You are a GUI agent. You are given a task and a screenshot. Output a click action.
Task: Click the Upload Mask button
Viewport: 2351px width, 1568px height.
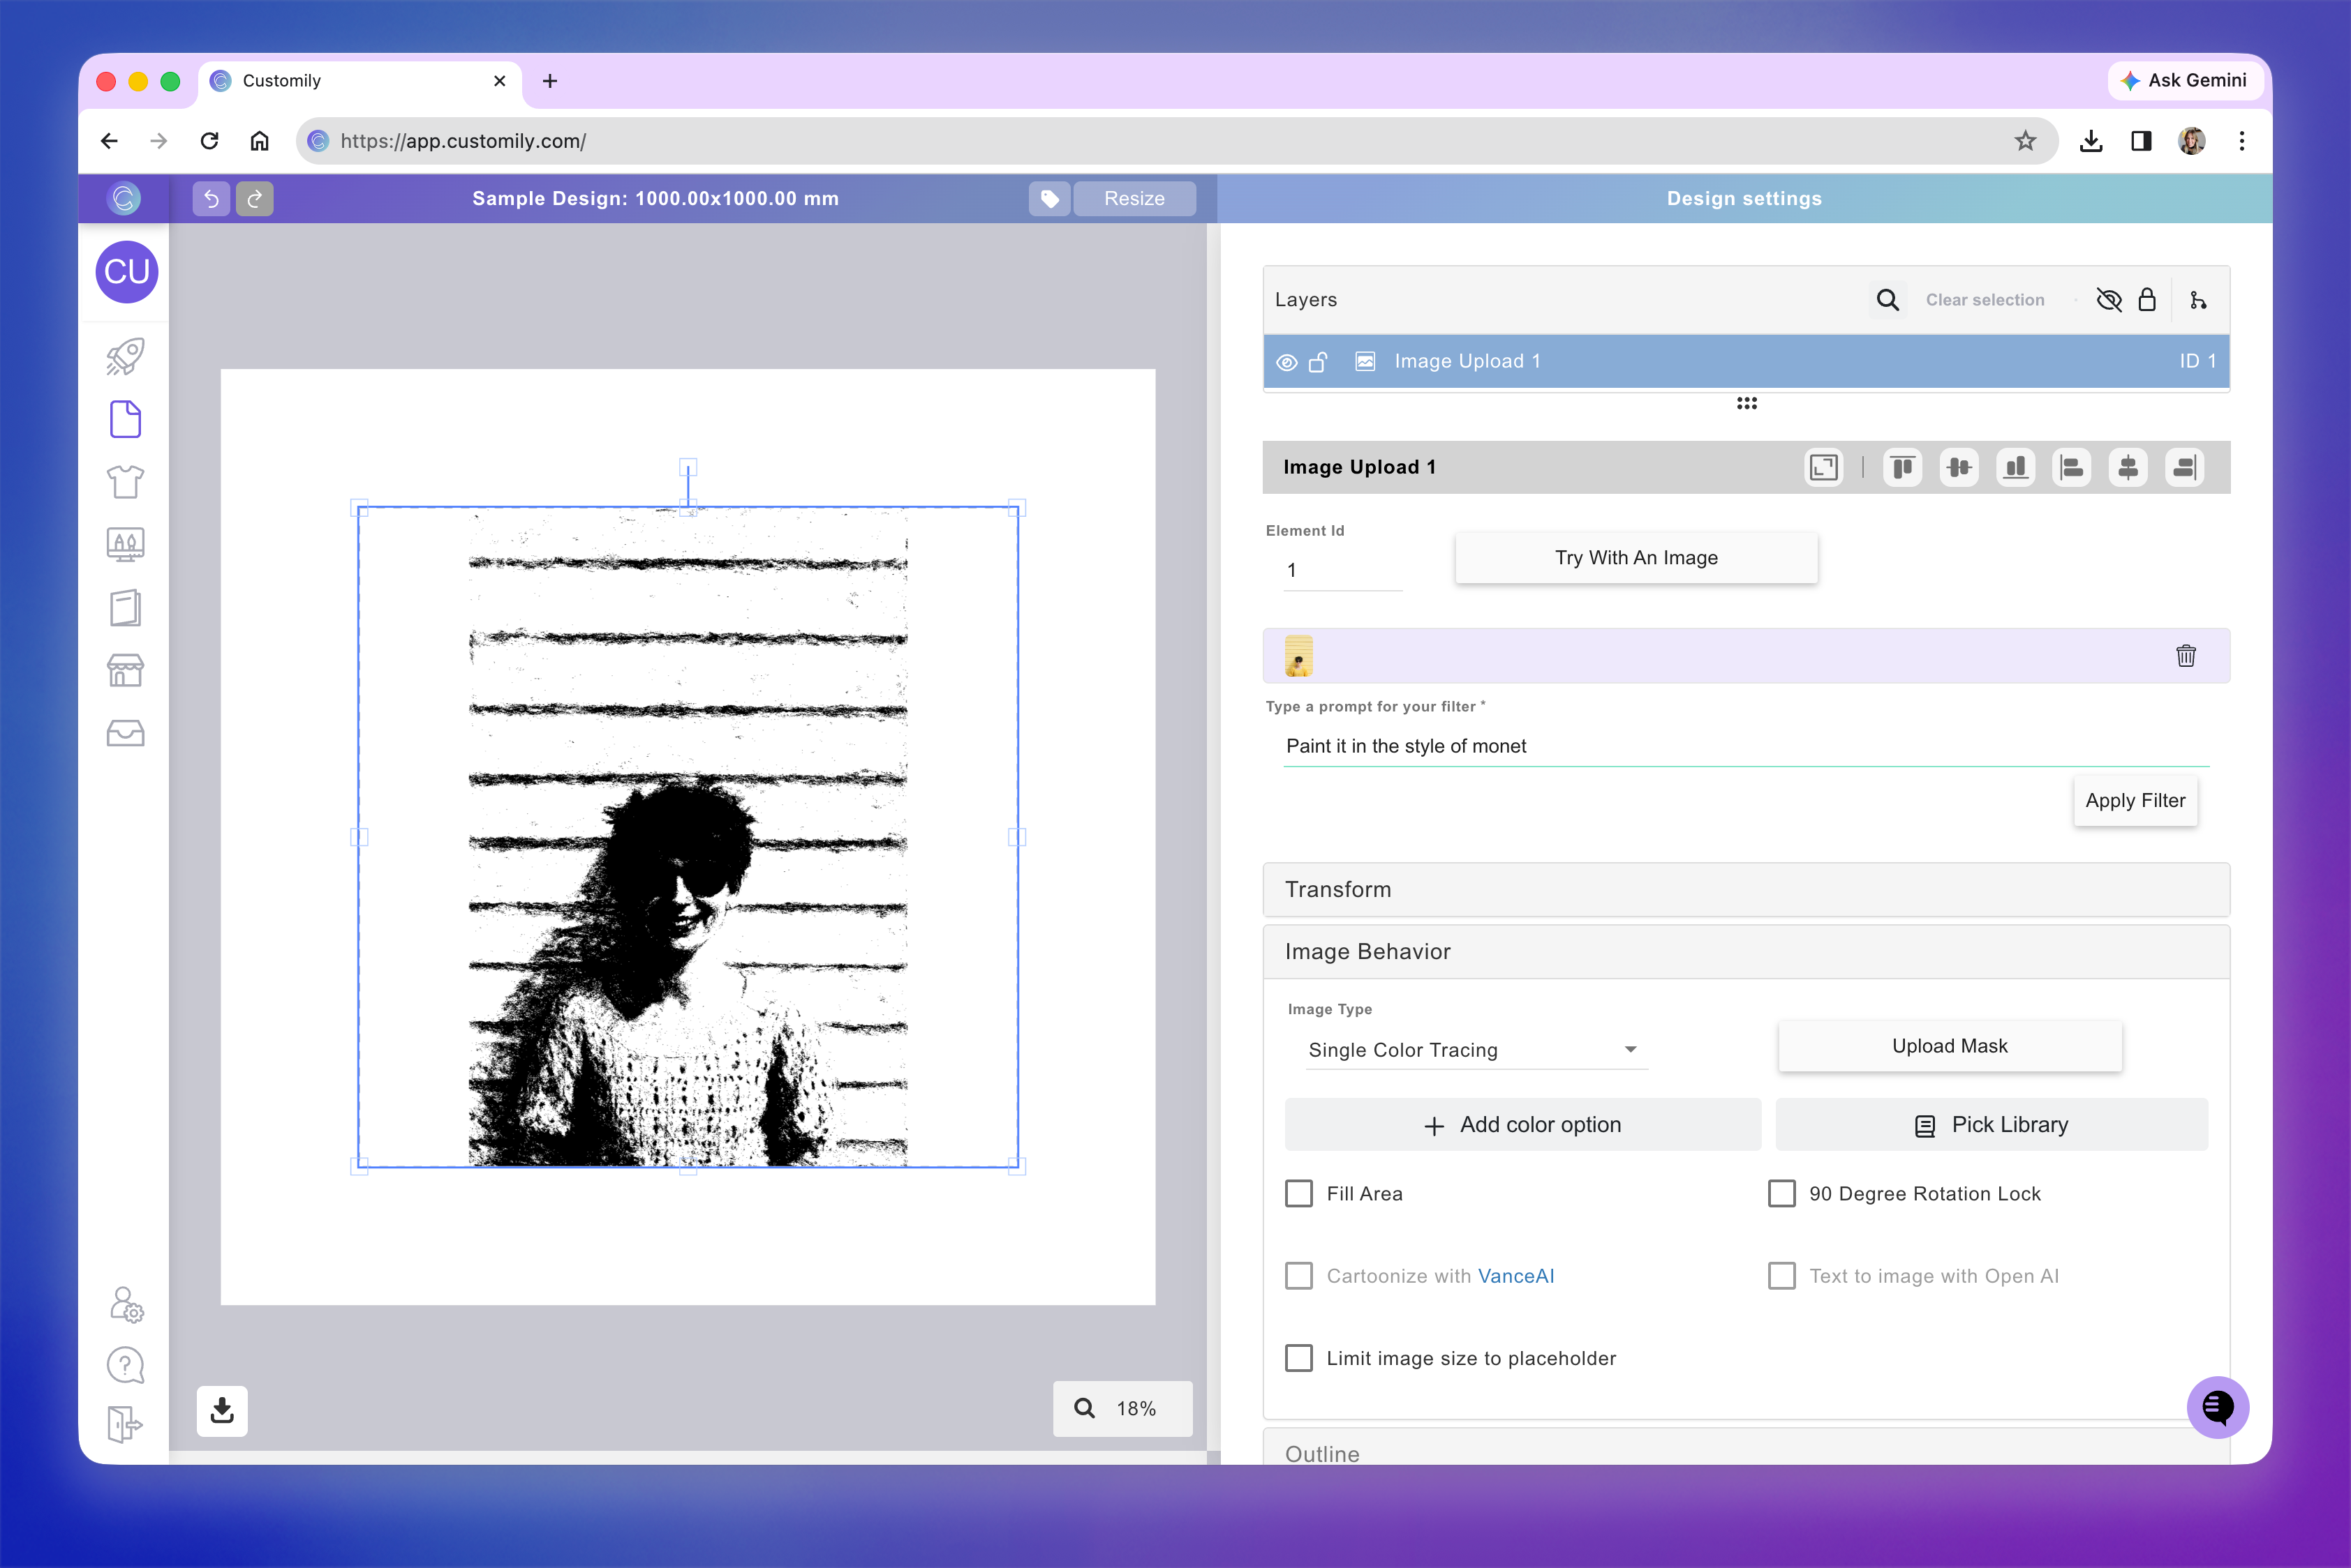point(1950,1046)
